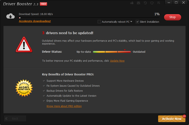Click the 60 days money back badge
This screenshot has height=125, width=189.
tap(24, 88)
